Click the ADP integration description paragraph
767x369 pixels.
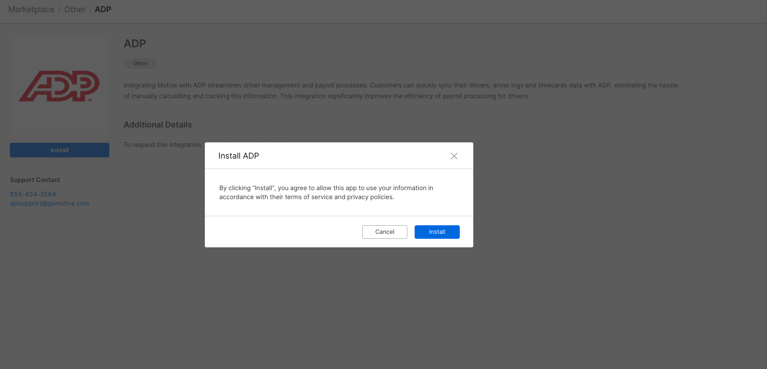click(401, 91)
